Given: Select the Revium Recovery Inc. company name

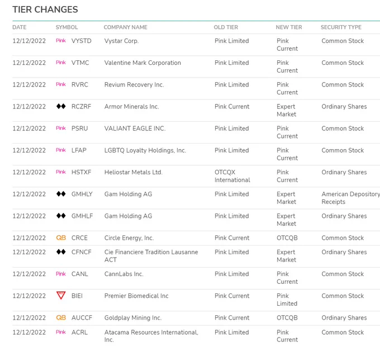Looking at the screenshot, I should (x=134, y=84).
